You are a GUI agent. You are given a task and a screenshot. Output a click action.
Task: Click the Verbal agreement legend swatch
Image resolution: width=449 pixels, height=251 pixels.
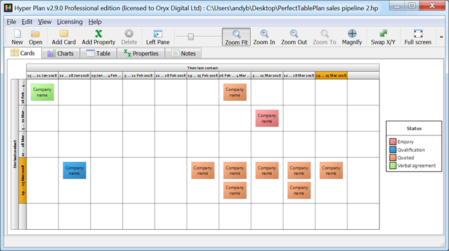coord(393,166)
